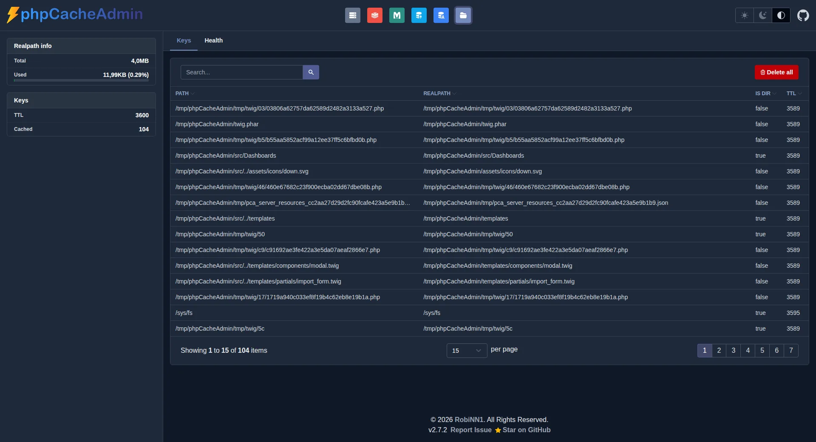Select PATH cell ending partials/import_form.twig

(x=258, y=281)
